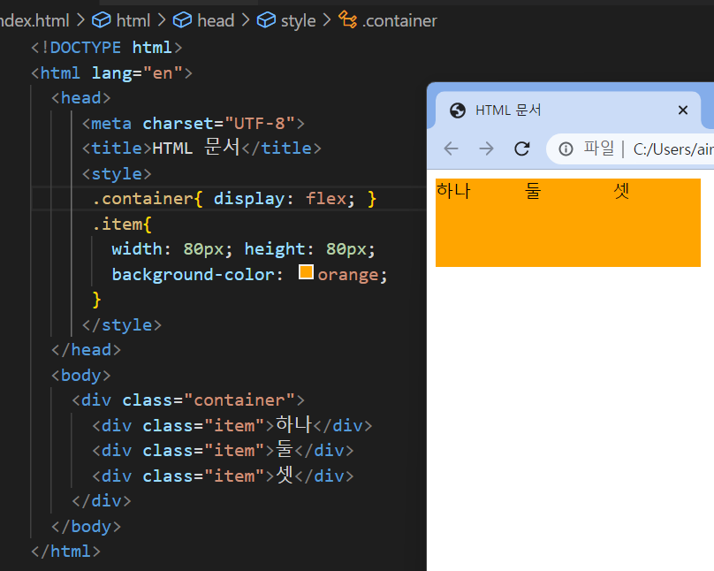Select the .container breadcrumb label

[x=399, y=21]
